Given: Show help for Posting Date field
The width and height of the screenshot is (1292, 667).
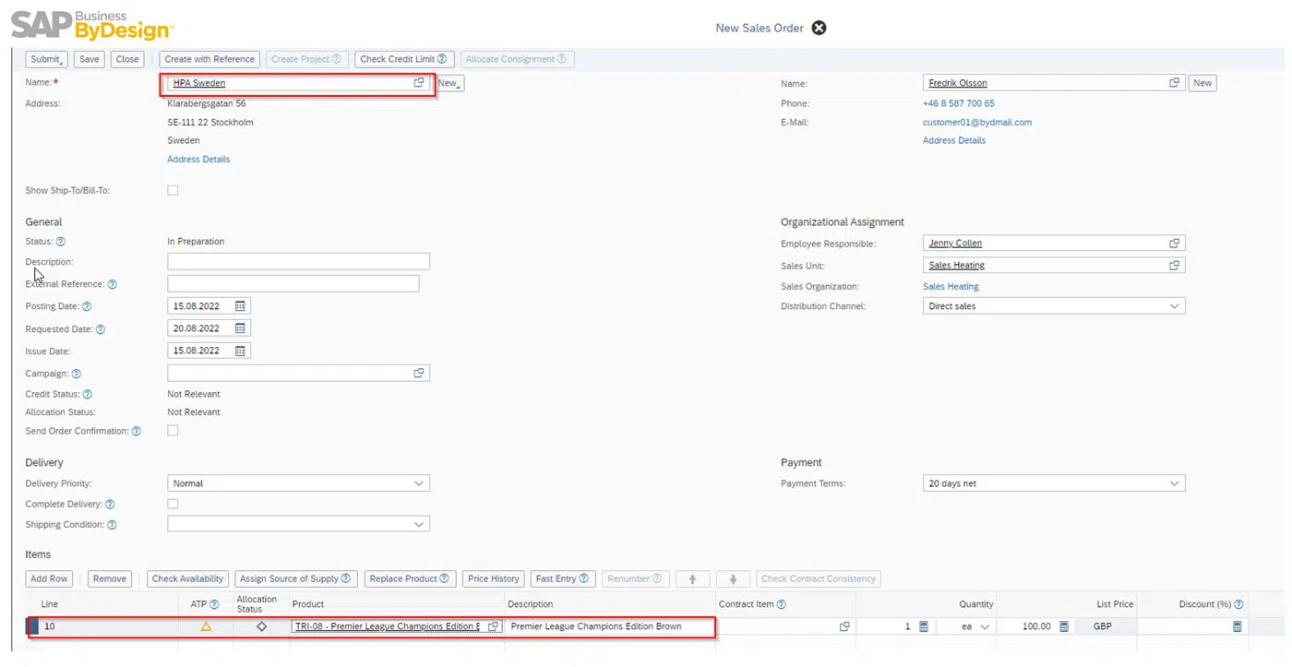Looking at the screenshot, I should click(x=87, y=306).
